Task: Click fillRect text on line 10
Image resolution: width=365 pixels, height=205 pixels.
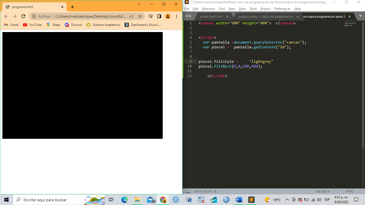Action: pos(223,66)
